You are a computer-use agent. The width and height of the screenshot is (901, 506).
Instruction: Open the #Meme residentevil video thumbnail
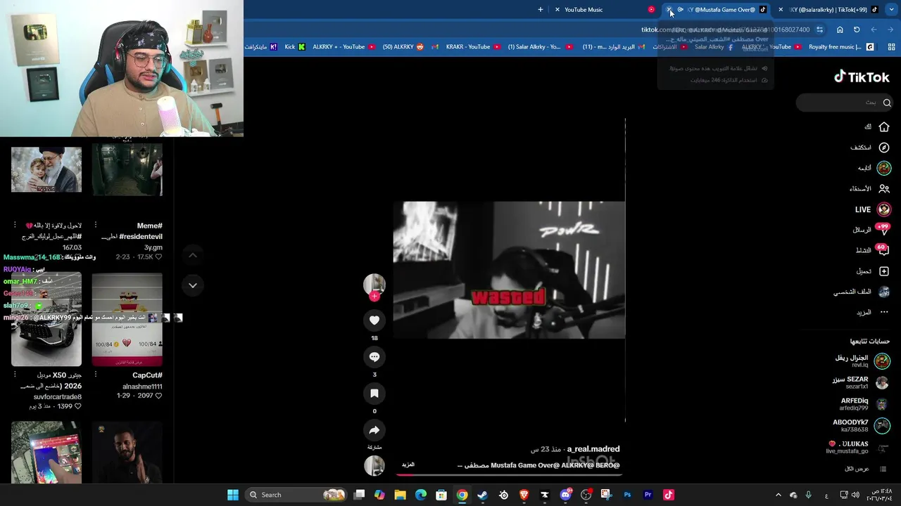[x=127, y=169]
